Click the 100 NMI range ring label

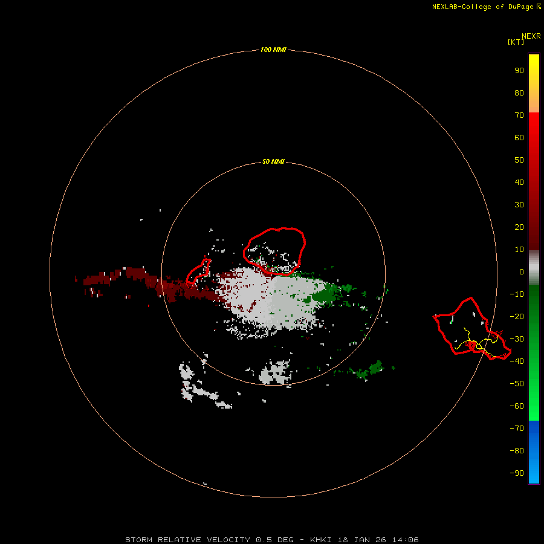[x=273, y=50]
